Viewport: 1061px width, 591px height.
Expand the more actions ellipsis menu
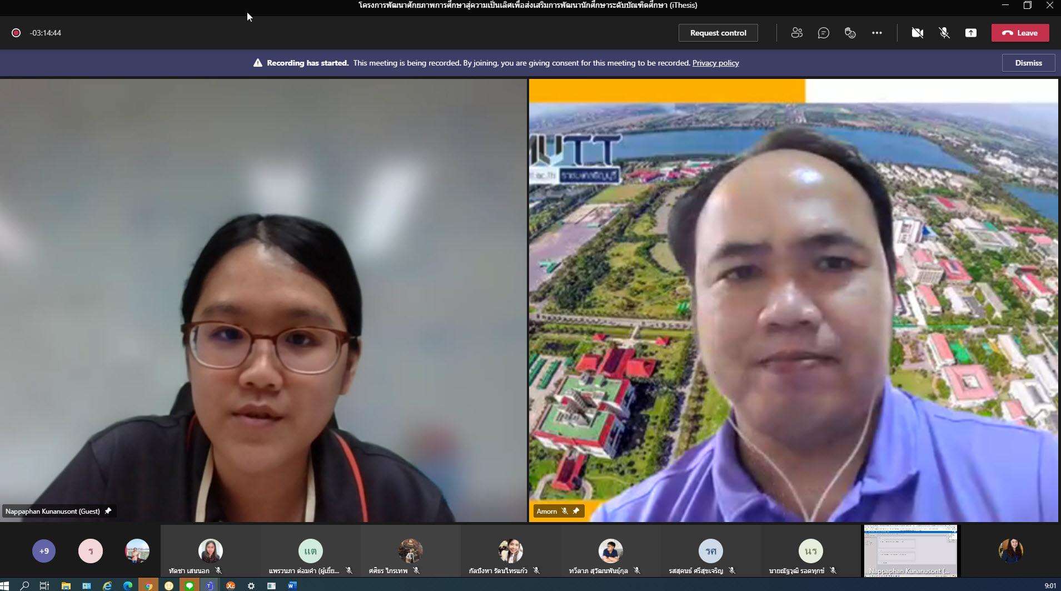tap(876, 33)
